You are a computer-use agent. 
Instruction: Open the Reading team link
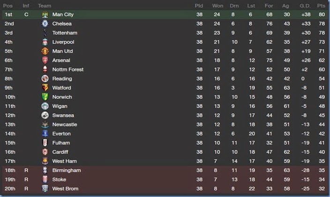click(62, 79)
